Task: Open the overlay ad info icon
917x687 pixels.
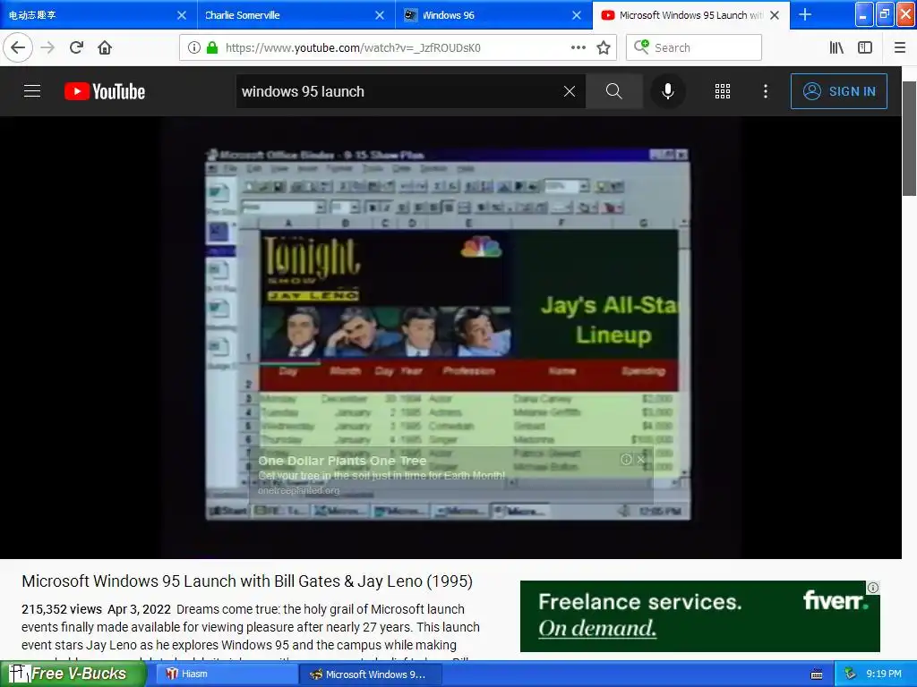Action: (x=626, y=460)
